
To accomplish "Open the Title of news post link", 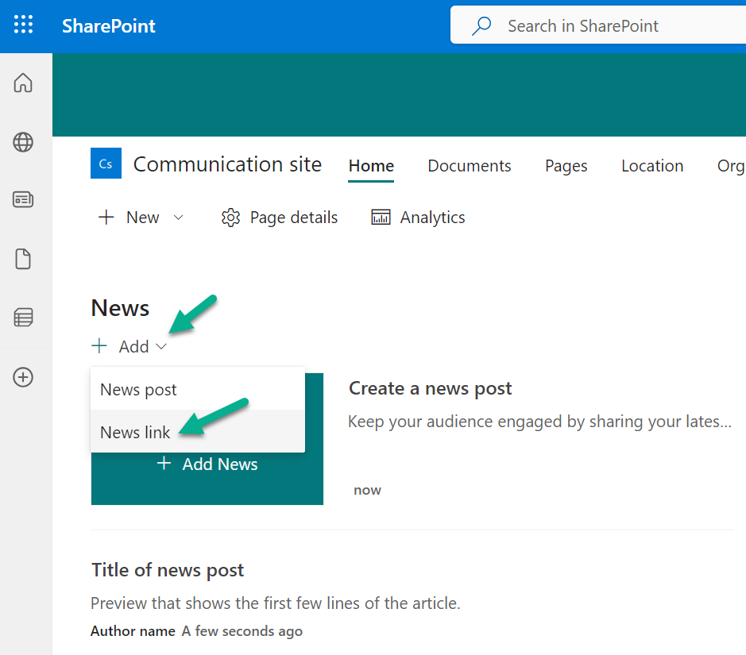I will tap(168, 570).
